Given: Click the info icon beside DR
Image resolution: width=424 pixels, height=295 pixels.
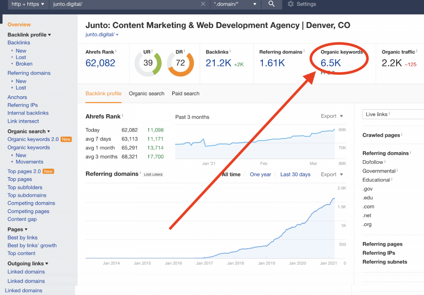Looking at the screenshot, I should pyautogui.click(x=184, y=50).
